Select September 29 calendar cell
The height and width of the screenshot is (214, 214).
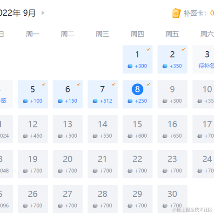pyautogui.click(x=138, y=199)
